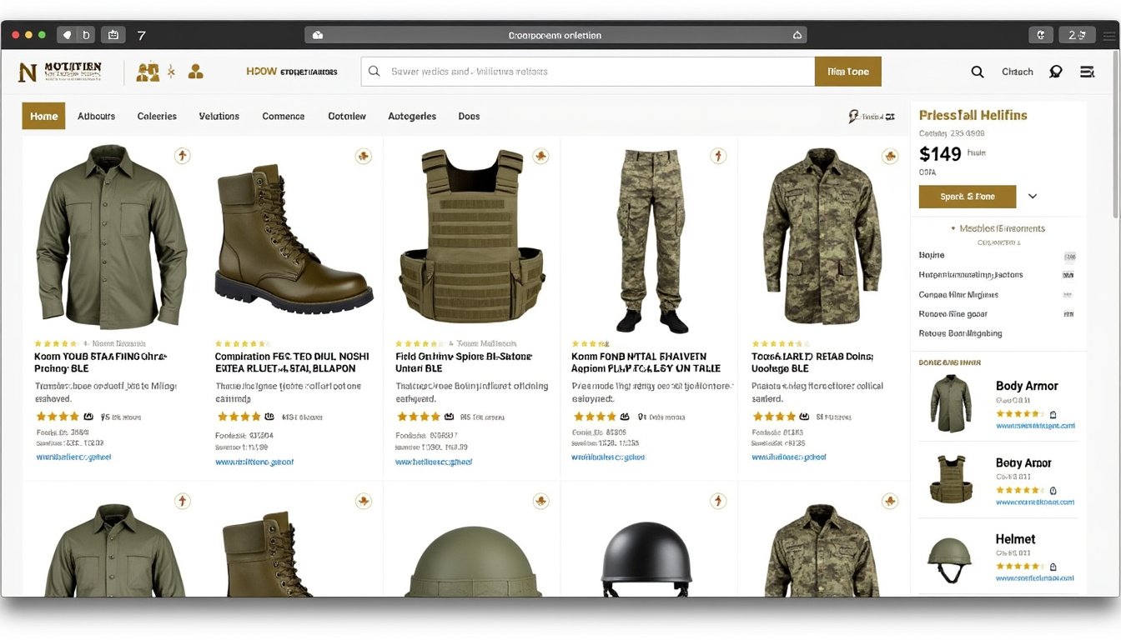Open the website link under the tactical vest
1121x640 pixels.
(434, 462)
